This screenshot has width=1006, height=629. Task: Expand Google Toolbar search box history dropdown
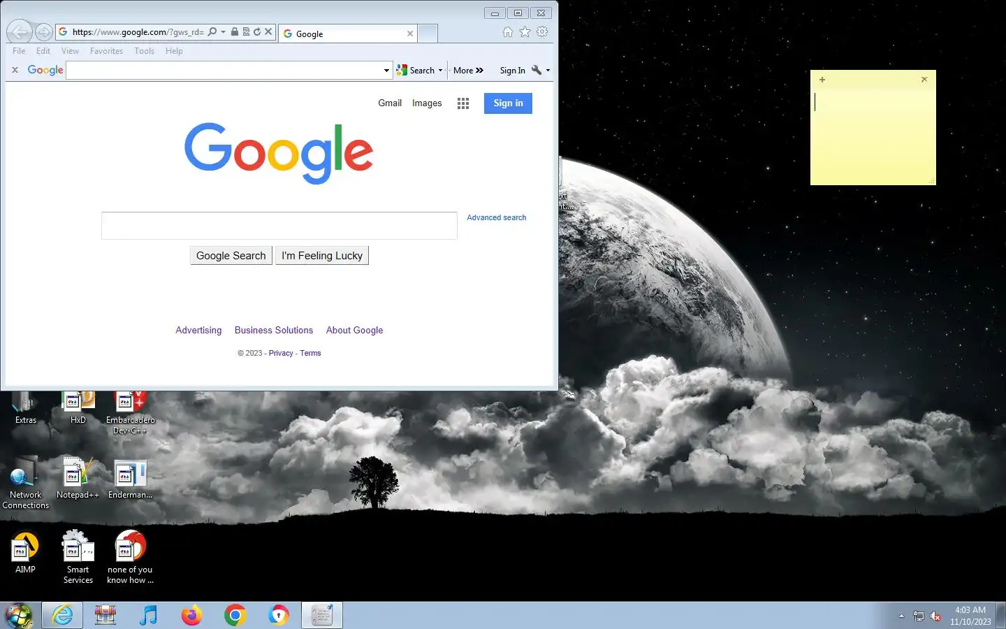coord(386,70)
